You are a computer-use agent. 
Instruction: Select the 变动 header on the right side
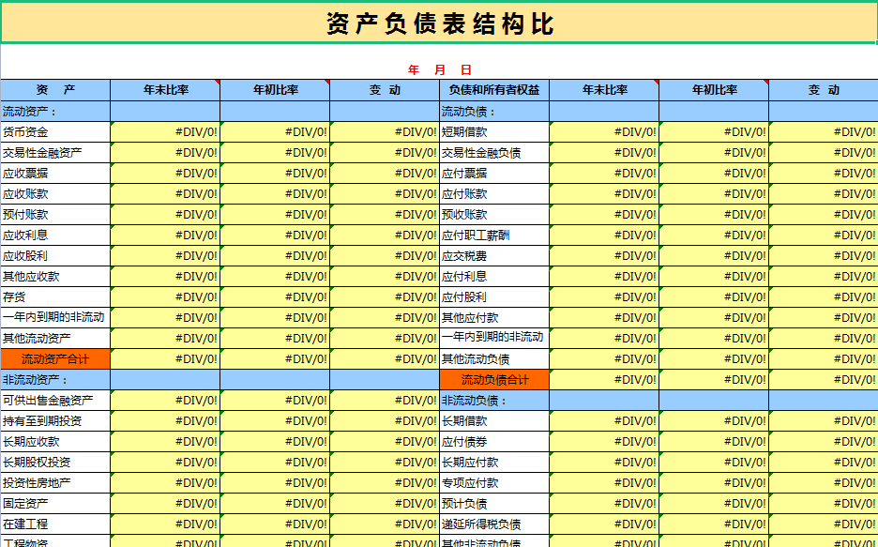[824, 90]
